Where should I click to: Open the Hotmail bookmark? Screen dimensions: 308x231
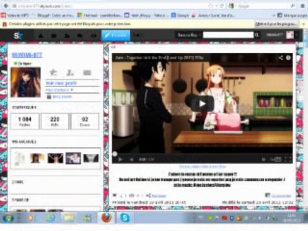point(100,15)
